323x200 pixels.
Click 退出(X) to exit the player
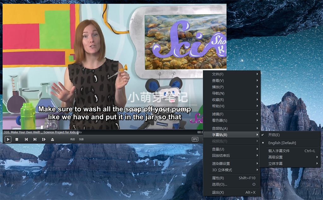(x=218, y=192)
